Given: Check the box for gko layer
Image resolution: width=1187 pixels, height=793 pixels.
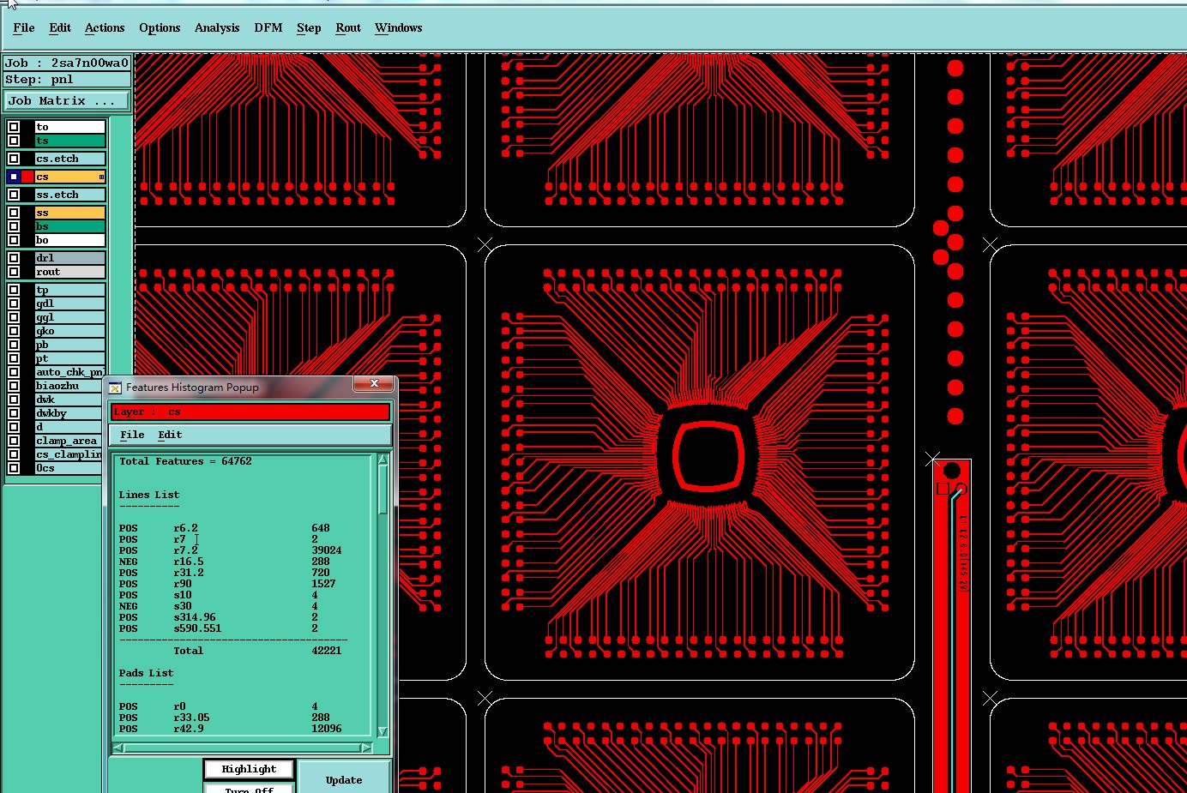Looking at the screenshot, I should 14,331.
